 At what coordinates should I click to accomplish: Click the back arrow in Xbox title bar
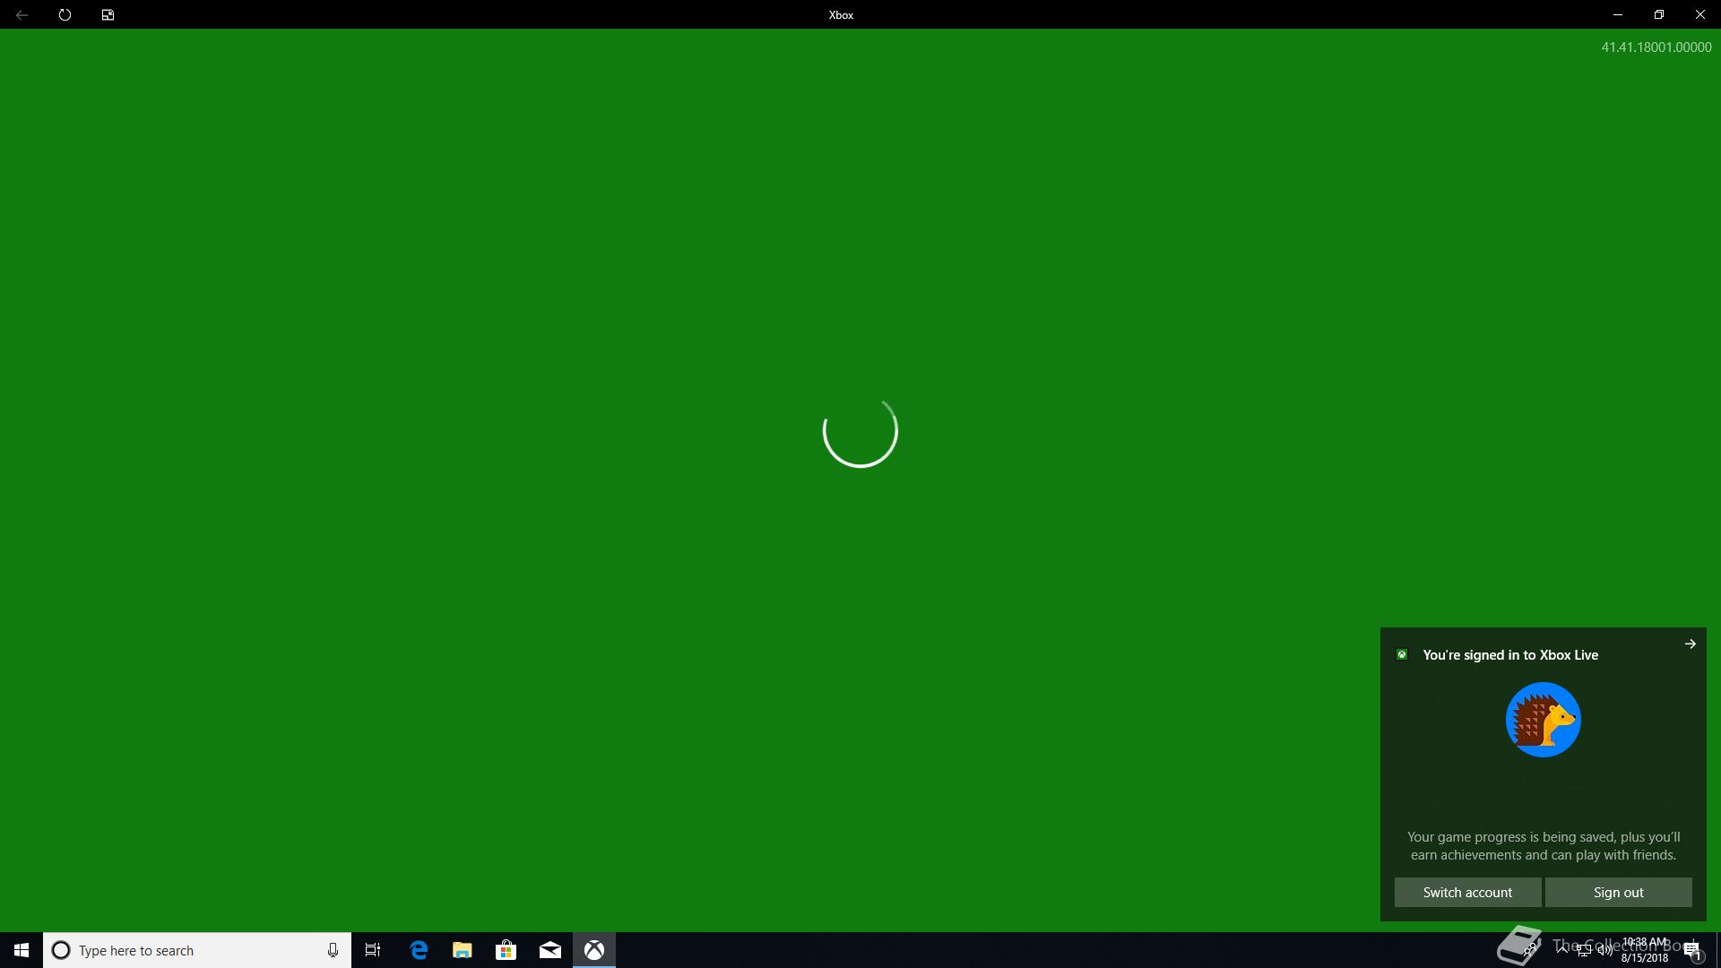[22, 14]
